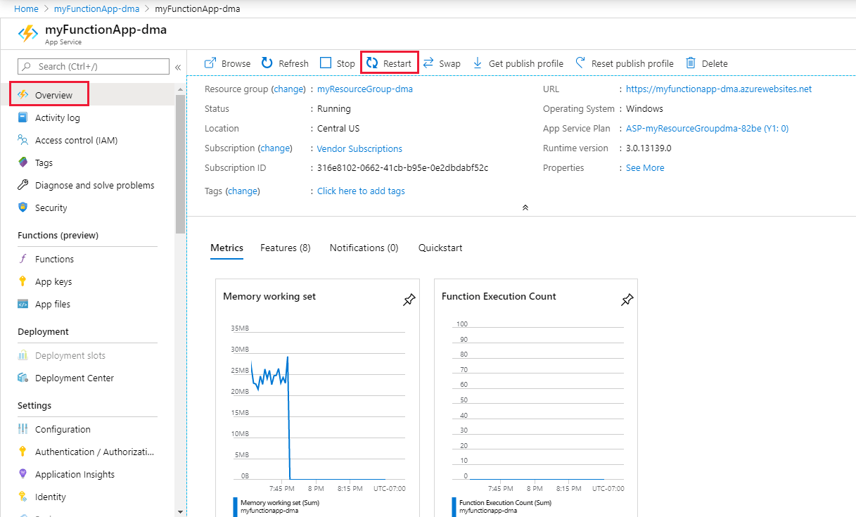Stop the function app
Screen dimensions: 856x517
pyautogui.click(x=337, y=63)
